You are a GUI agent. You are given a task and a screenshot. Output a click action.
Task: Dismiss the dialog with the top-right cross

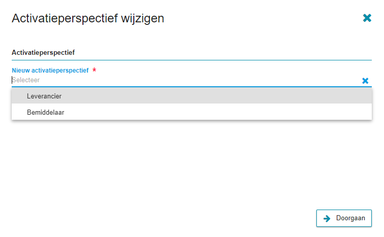367,18
